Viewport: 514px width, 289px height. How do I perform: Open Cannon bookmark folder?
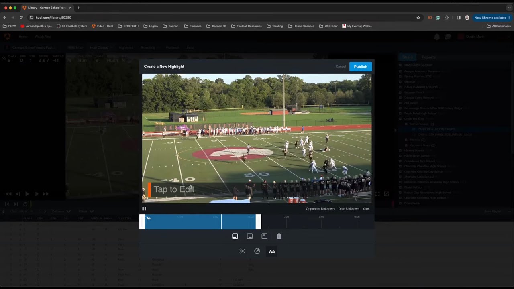[171, 26]
